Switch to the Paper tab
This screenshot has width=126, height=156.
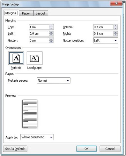(x=26, y=13)
